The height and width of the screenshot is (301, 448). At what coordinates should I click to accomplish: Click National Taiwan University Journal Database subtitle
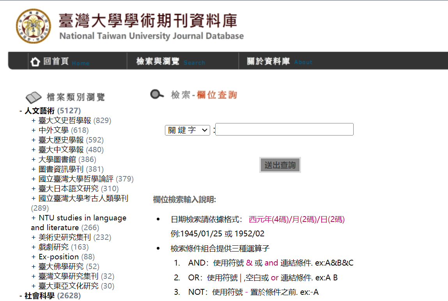pos(151,36)
